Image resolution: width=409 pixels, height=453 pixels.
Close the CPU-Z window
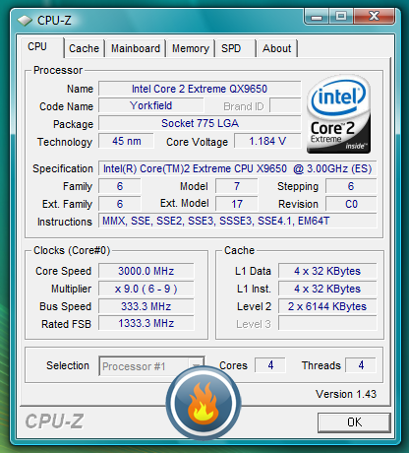[x=374, y=17]
